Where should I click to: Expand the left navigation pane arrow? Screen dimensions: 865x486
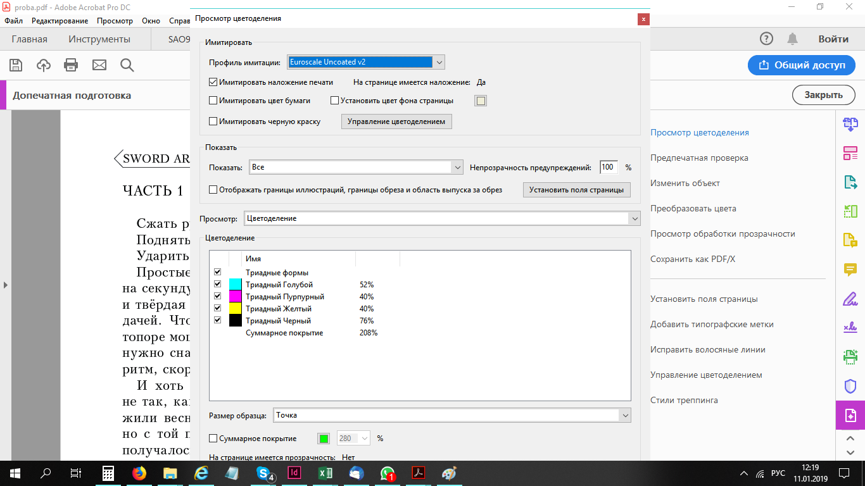[6, 285]
